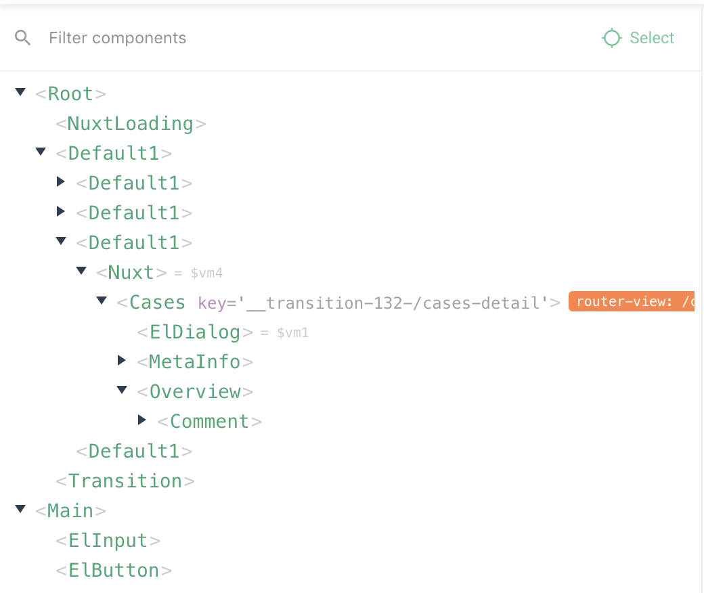Select the ElButton component
The height and width of the screenshot is (593, 704).
pyautogui.click(x=114, y=571)
